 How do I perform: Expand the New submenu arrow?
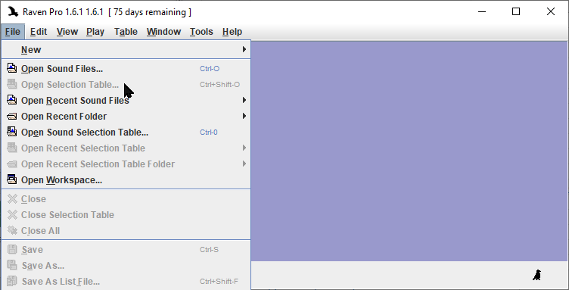pos(244,49)
